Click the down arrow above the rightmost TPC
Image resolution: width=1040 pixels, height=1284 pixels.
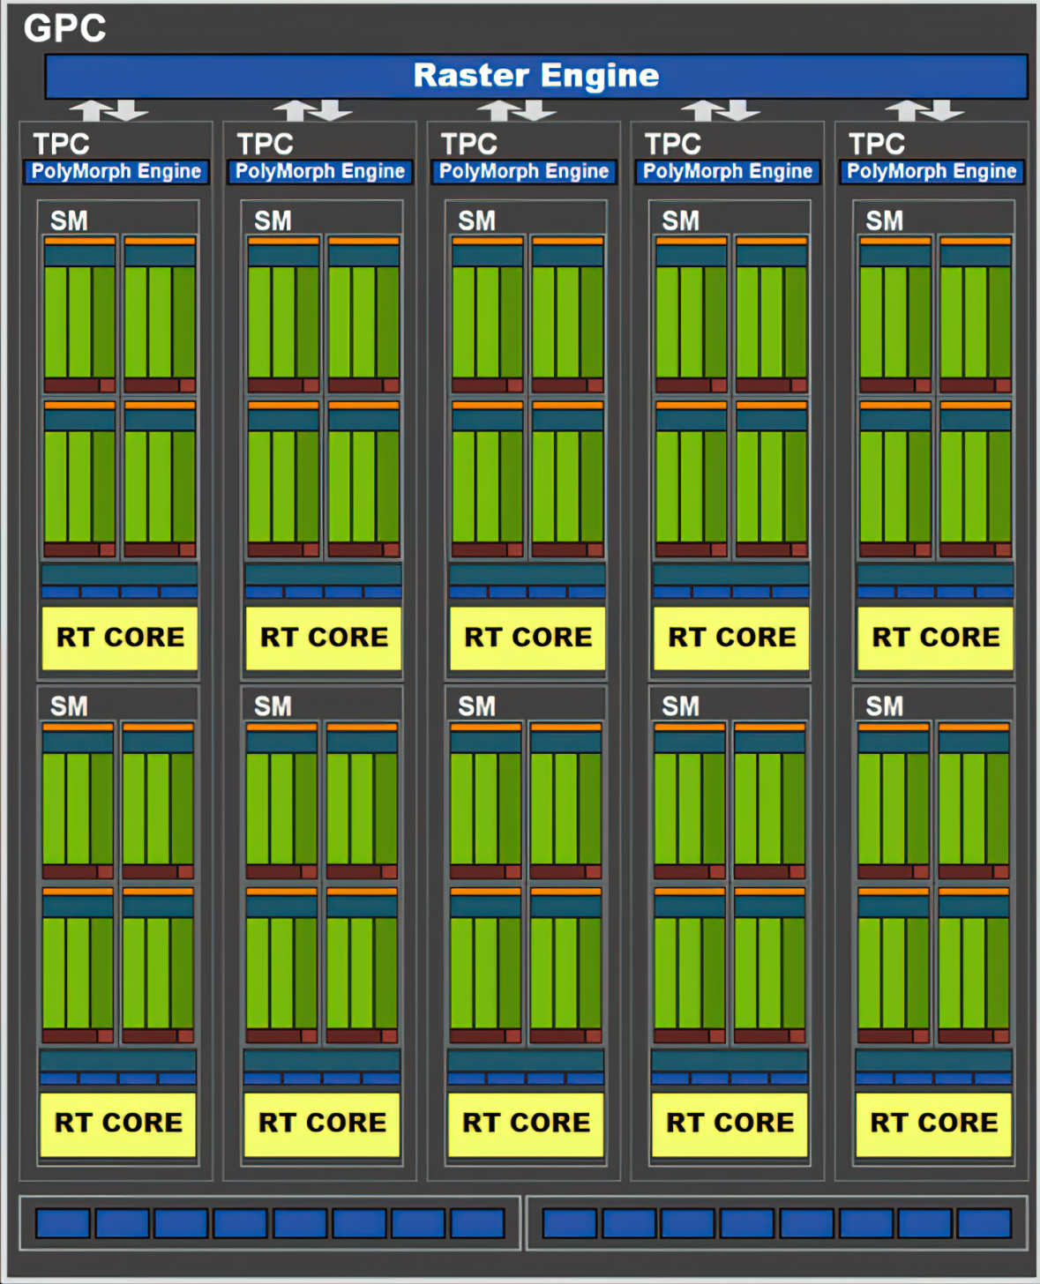tap(944, 110)
